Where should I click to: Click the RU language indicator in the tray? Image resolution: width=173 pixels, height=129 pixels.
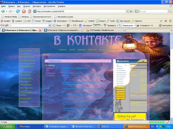tap(153, 127)
